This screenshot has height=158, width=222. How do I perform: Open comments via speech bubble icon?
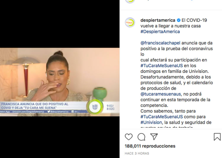pyautogui.click(x=141, y=137)
